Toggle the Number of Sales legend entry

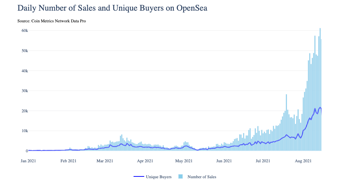201,177
